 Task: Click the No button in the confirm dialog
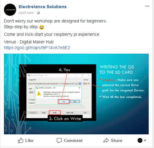(x=75, y=102)
